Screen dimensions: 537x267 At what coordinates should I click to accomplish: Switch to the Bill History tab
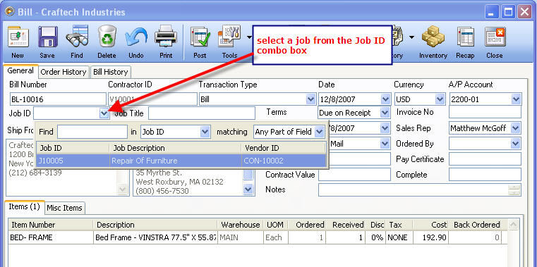[x=111, y=72]
